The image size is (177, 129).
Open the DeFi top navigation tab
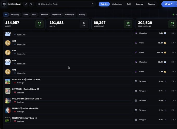[x=129, y=4]
